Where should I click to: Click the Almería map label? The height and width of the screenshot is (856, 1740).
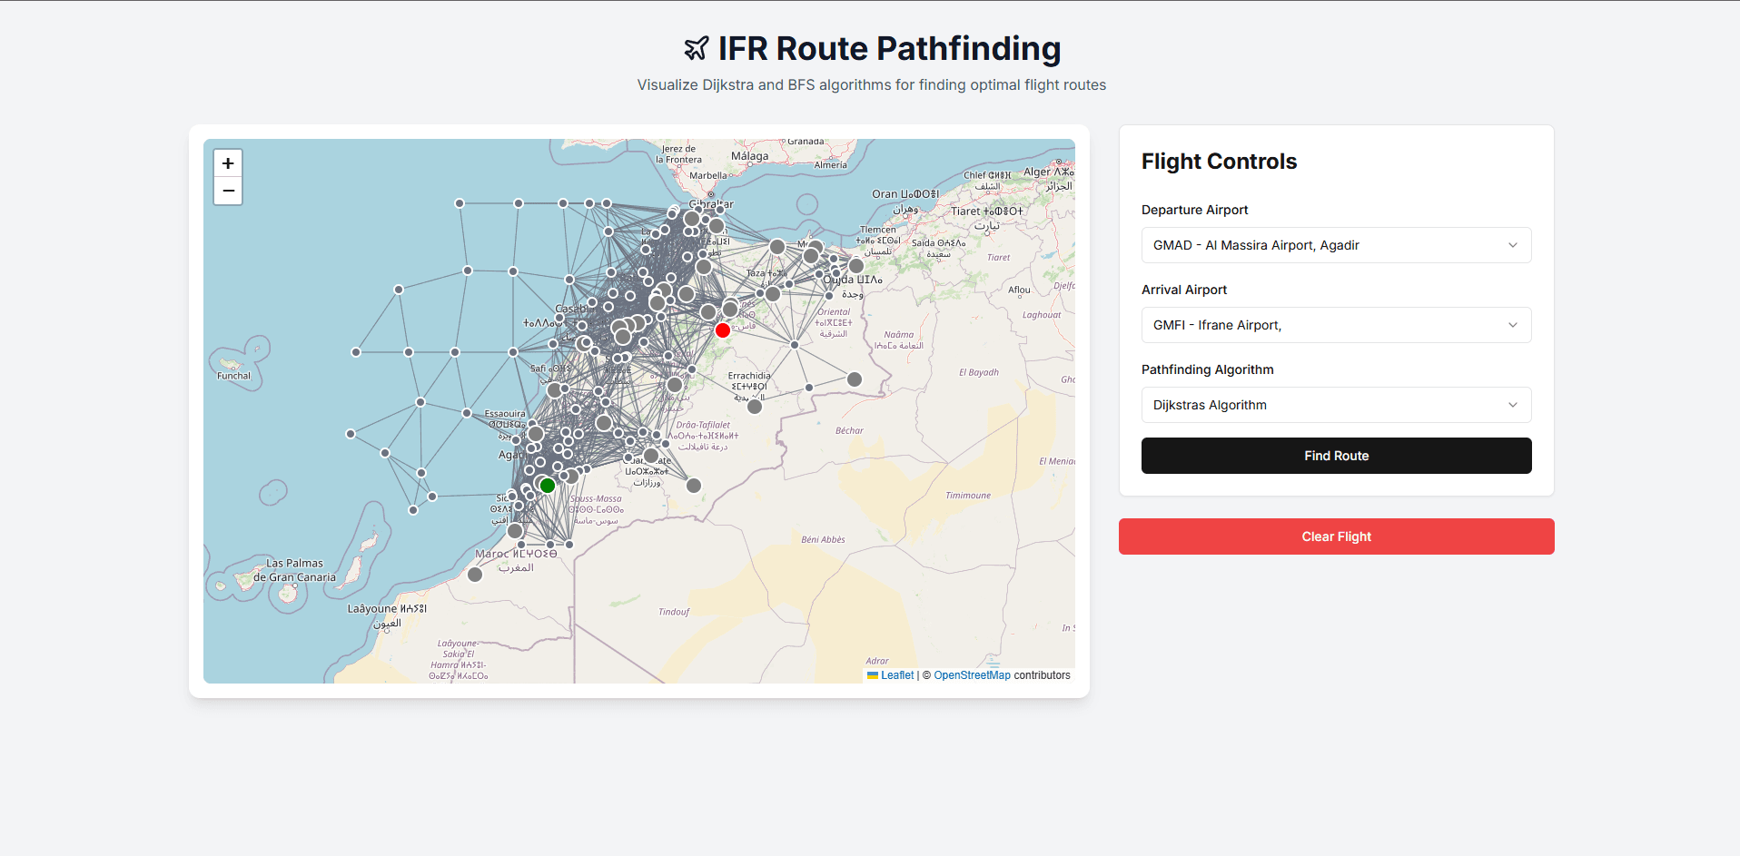[x=830, y=165]
